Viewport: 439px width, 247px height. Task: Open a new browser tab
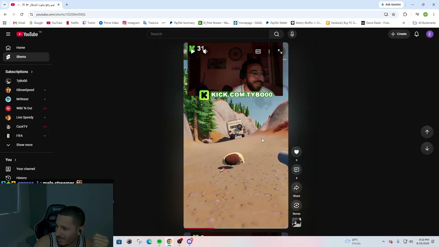(67, 5)
